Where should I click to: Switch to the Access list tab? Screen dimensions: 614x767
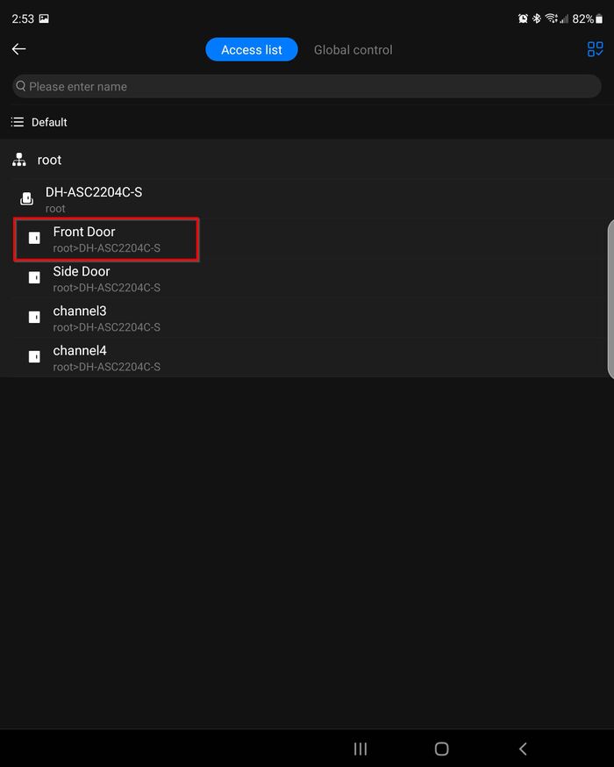point(252,50)
